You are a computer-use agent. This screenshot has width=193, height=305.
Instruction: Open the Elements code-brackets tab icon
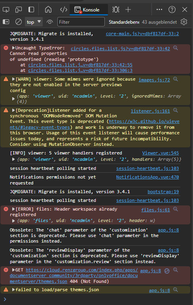(64, 9)
